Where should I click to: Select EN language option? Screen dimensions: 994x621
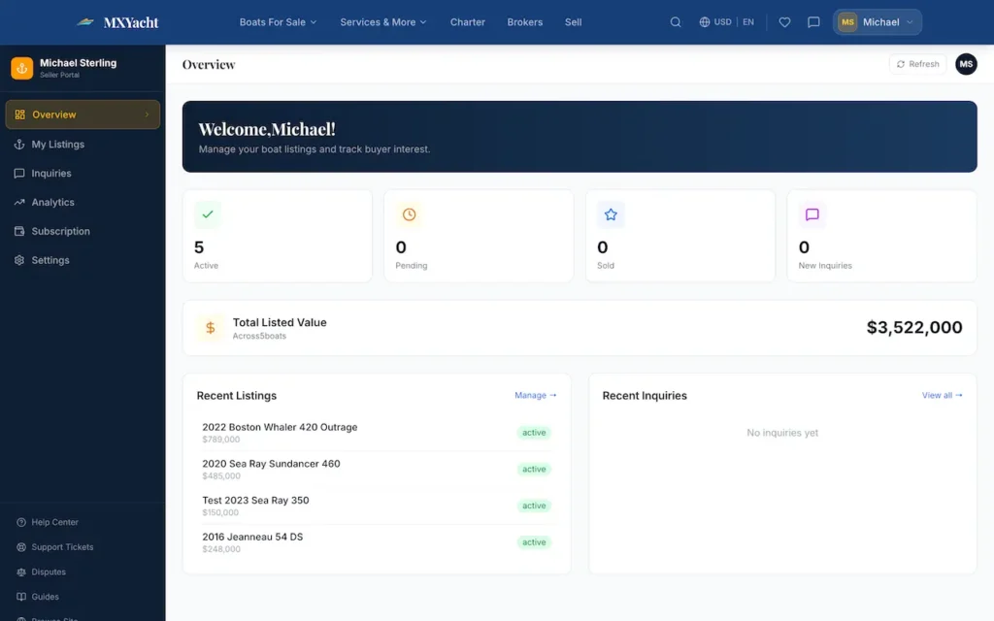pos(748,22)
